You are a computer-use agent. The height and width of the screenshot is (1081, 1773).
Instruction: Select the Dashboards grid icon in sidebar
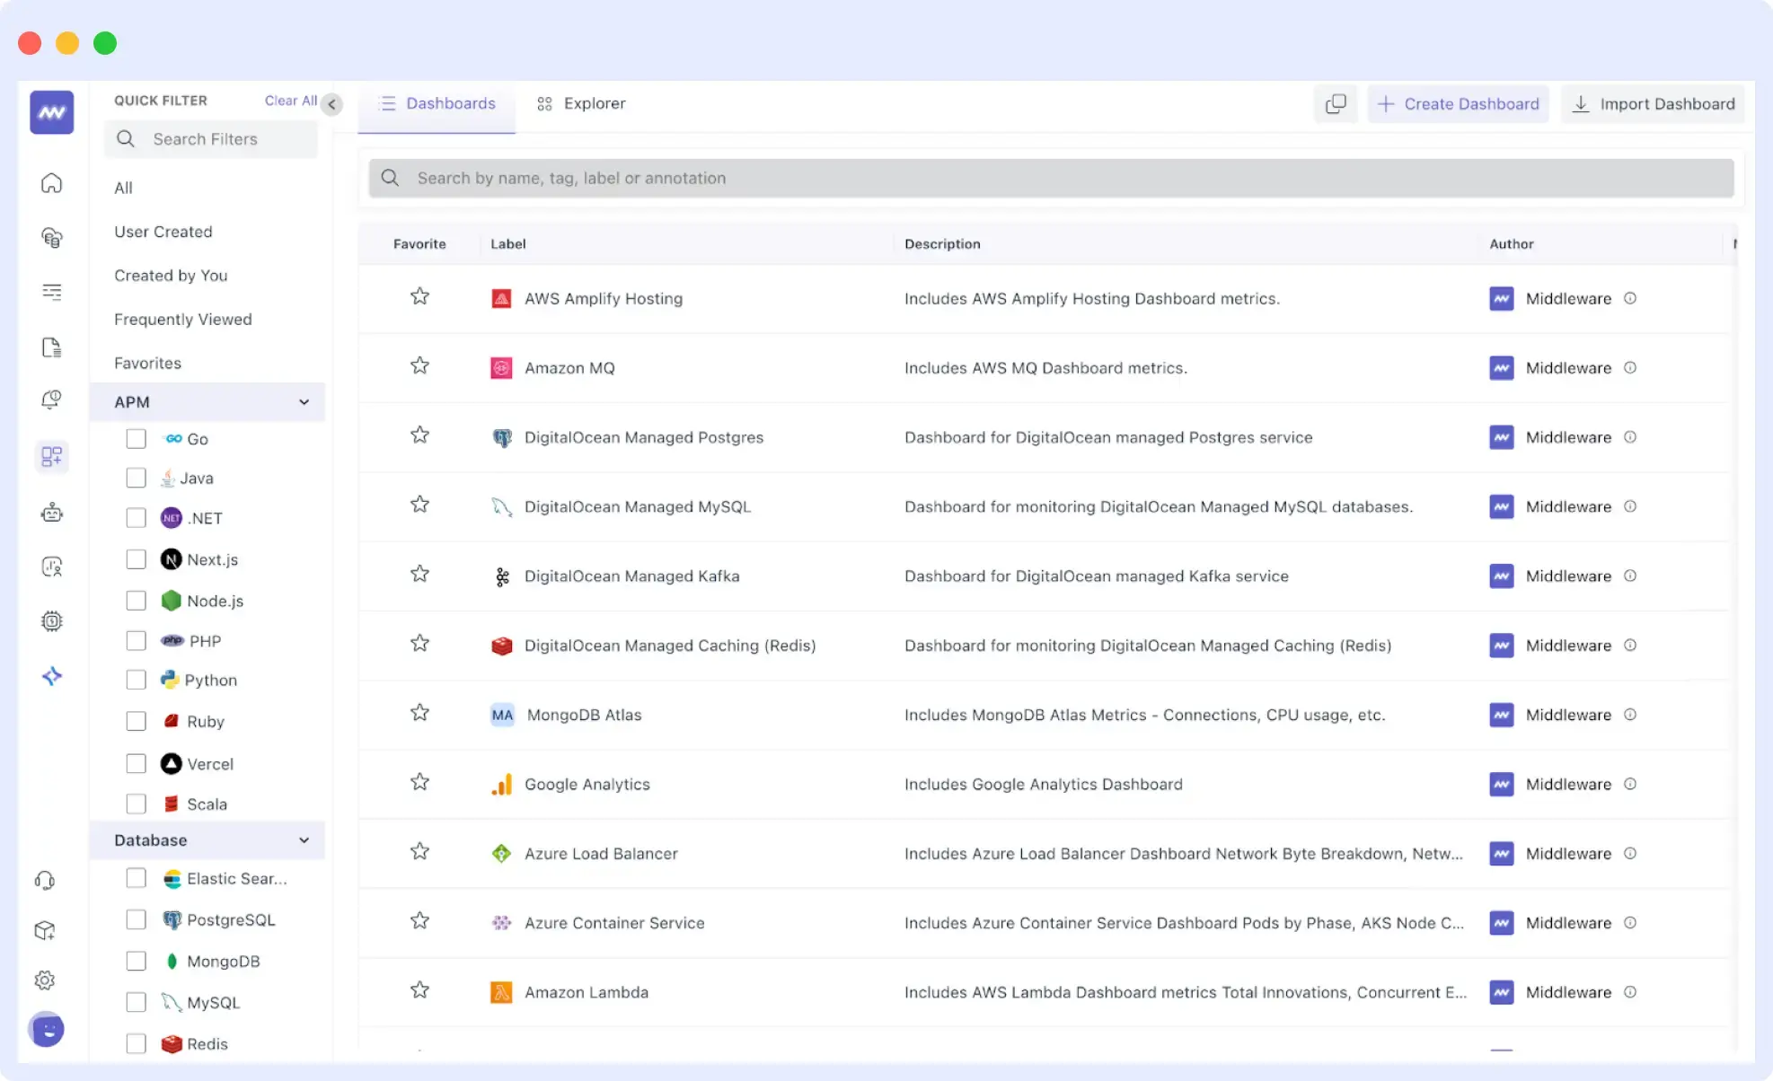51,457
